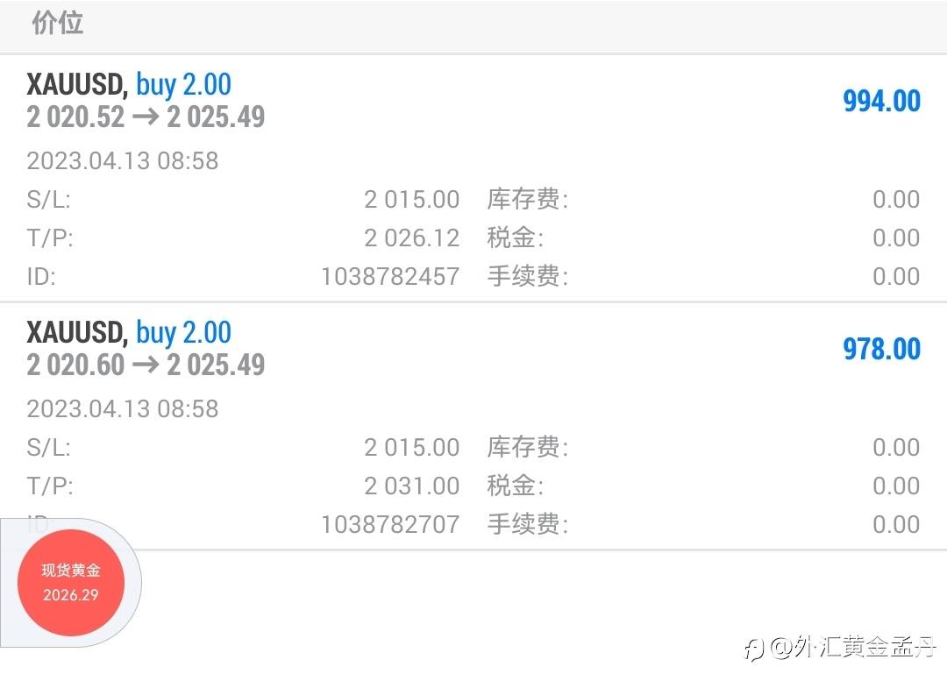Tap the first position's 2023.04.13 08:58 timestamp
947x688 pixels.
(x=123, y=160)
